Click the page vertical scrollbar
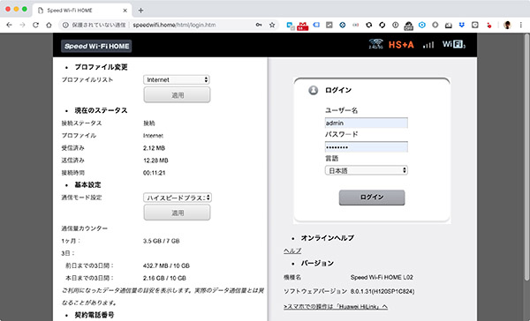 tap(526, 157)
